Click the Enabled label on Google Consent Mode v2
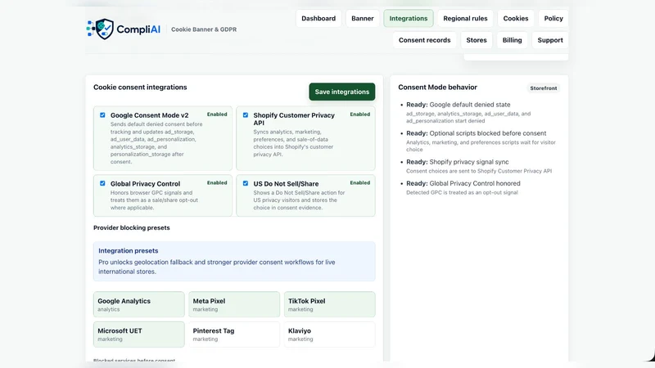655x368 pixels. [x=217, y=114]
